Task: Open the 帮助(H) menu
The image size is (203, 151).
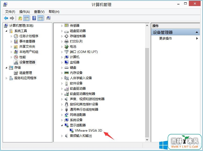Action: [54, 12]
